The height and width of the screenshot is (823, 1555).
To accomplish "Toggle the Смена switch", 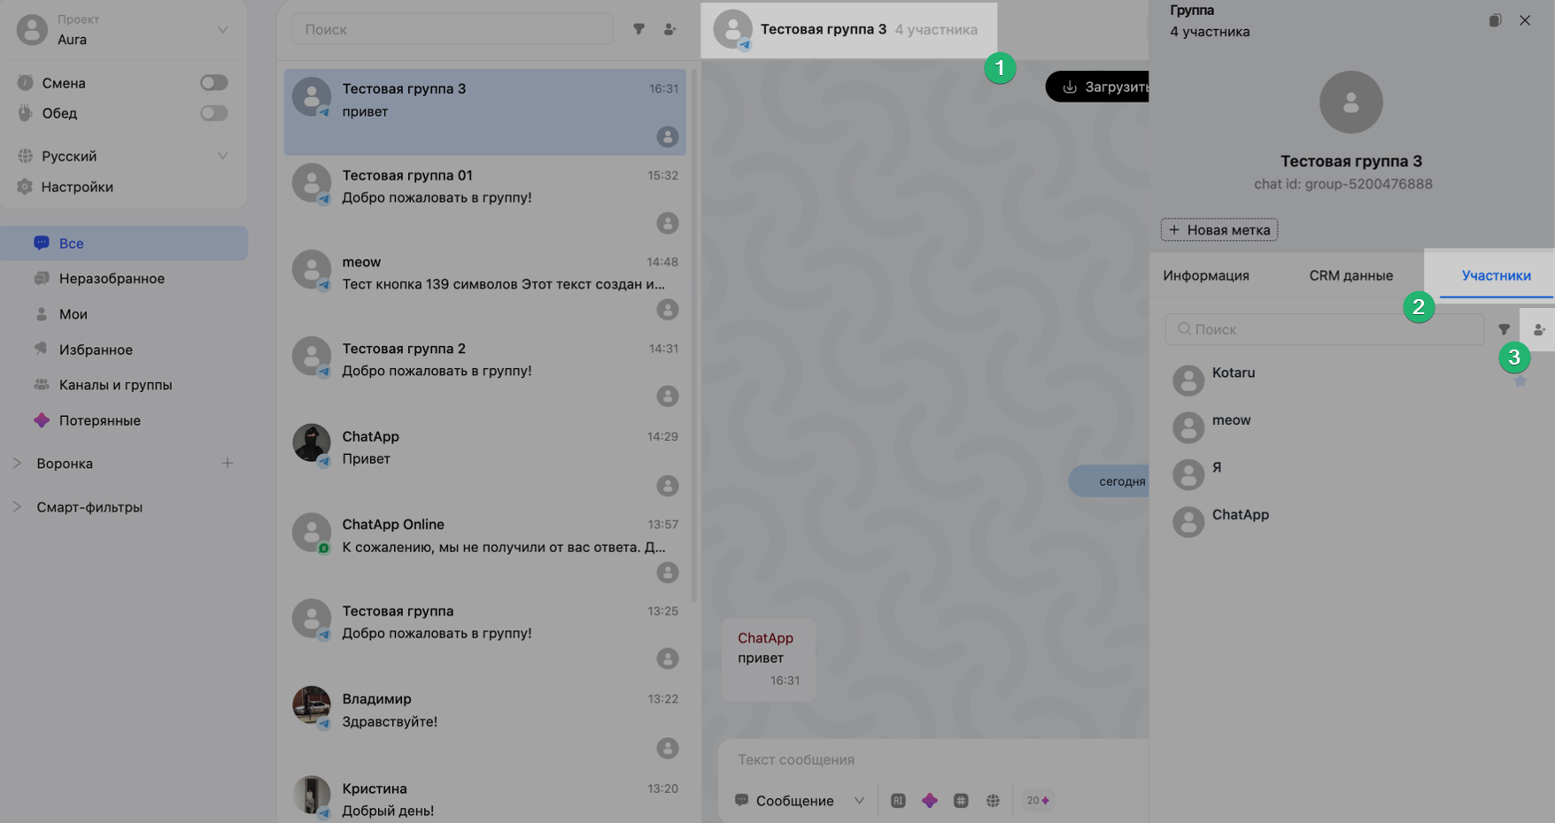I will click(213, 83).
